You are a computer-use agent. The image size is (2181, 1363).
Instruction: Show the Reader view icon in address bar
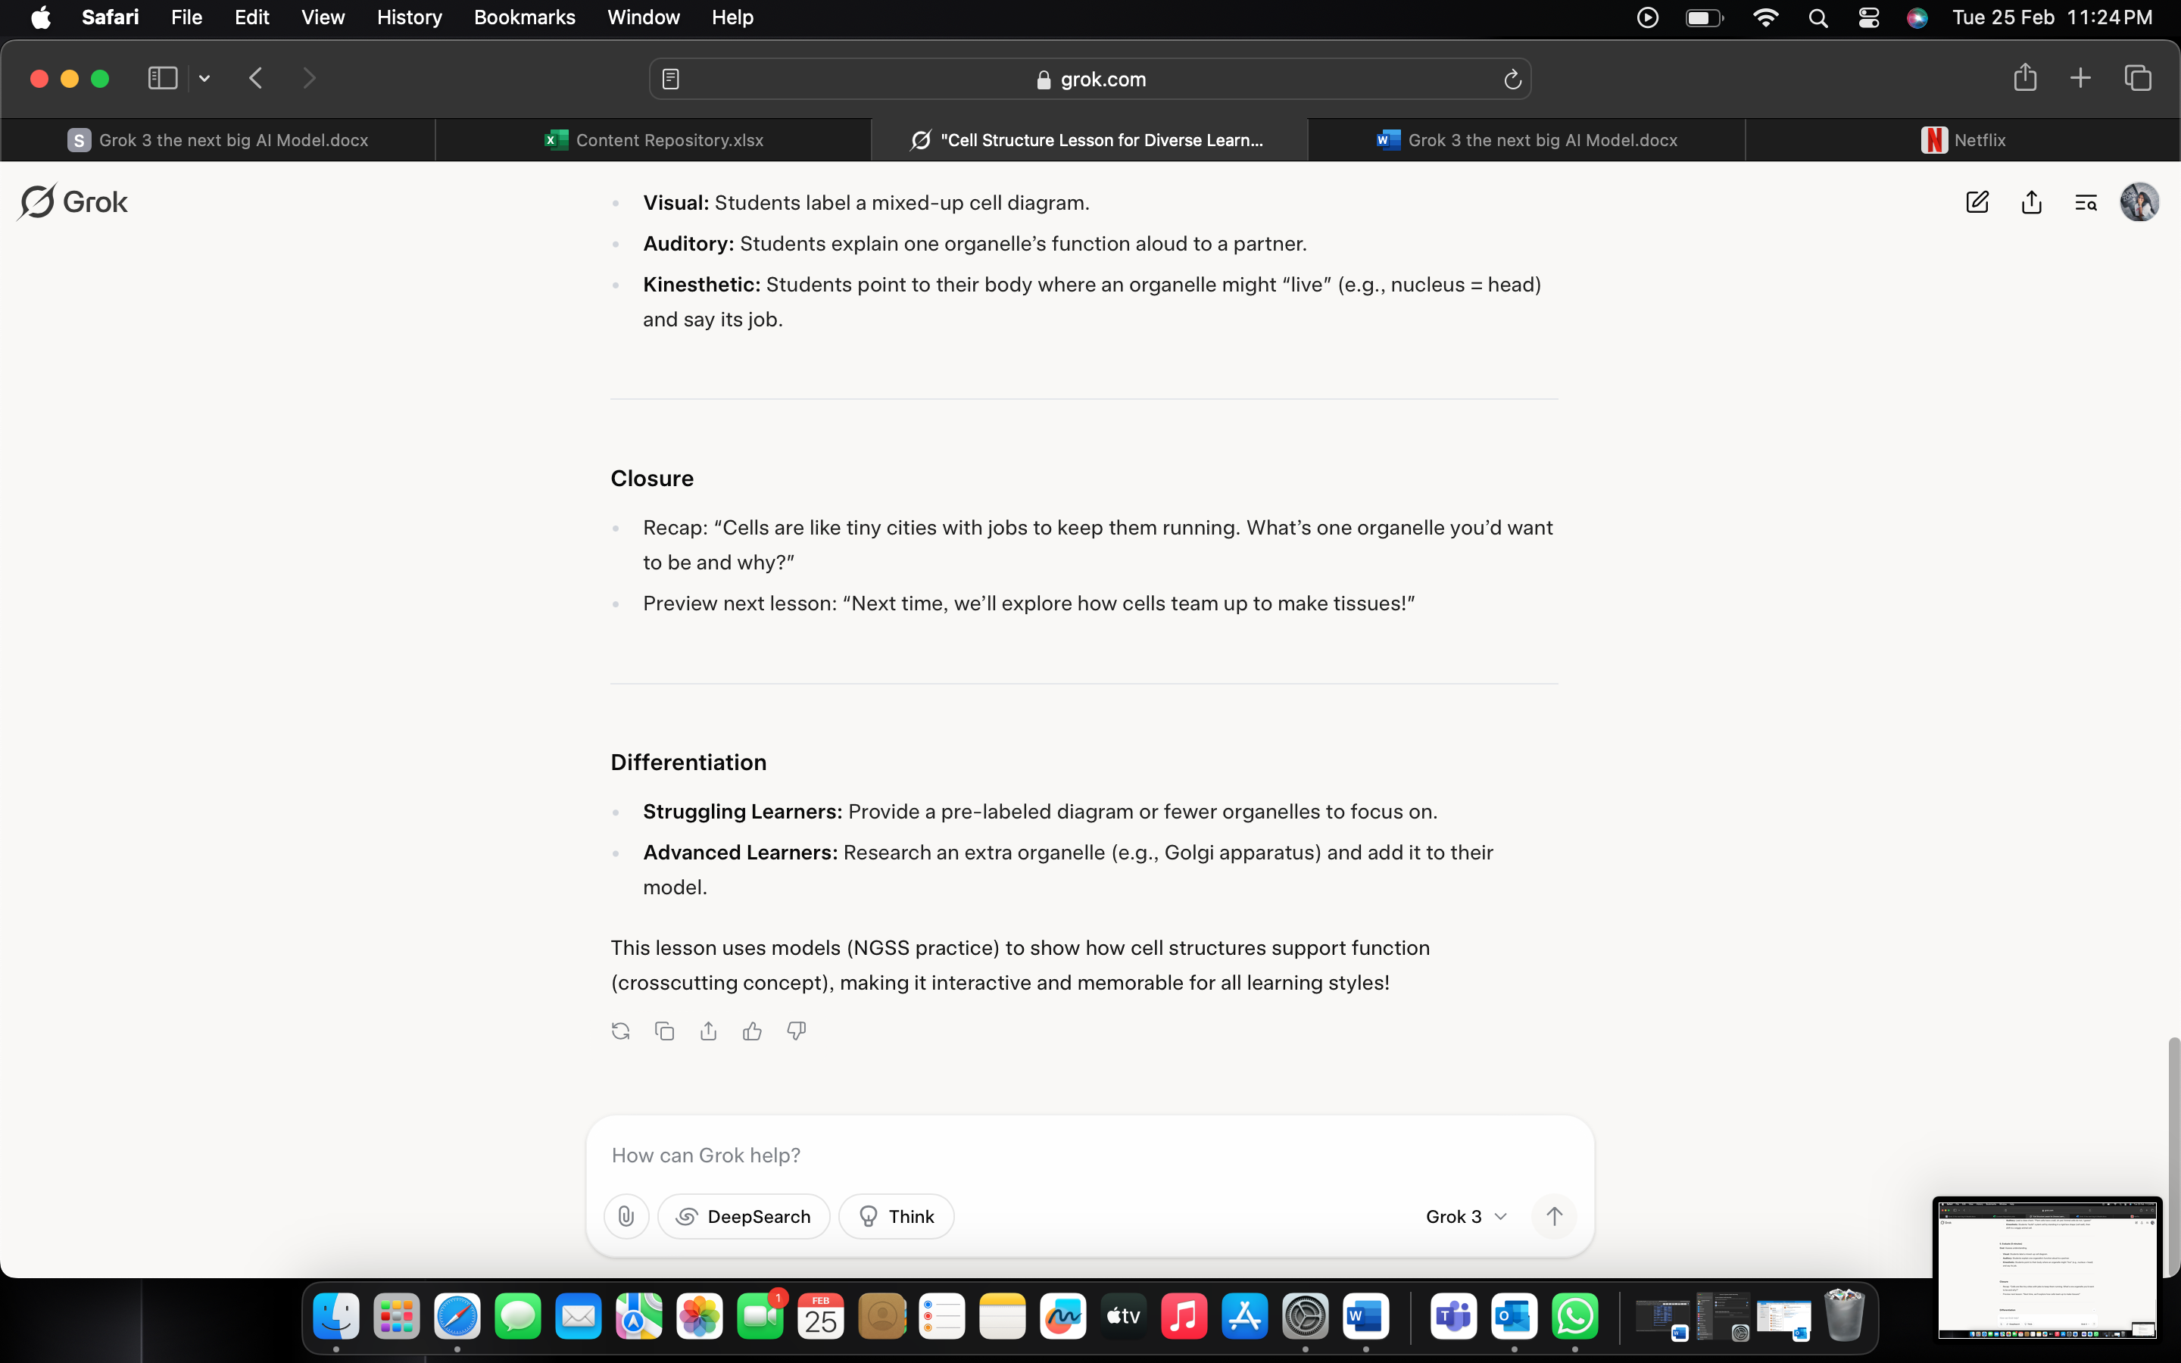point(670,80)
